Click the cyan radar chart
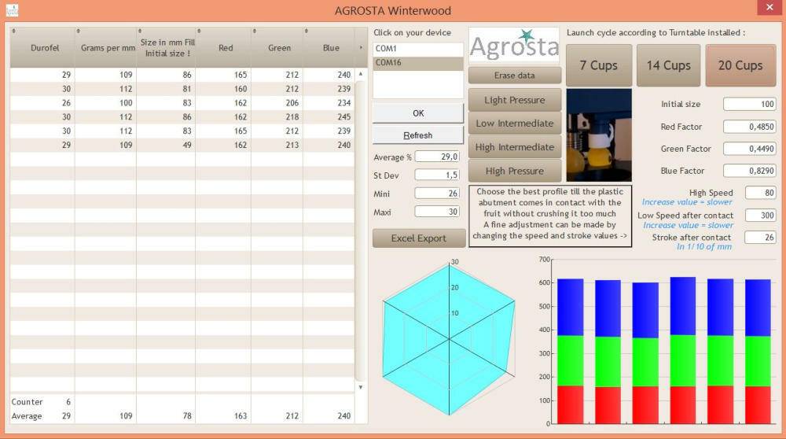The height and width of the screenshot is (439, 786). [x=449, y=339]
